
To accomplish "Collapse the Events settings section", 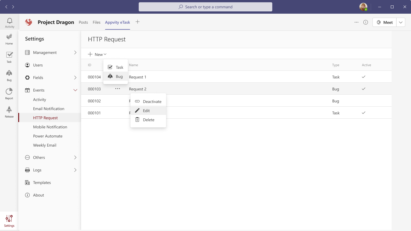I will pos(75,90).
